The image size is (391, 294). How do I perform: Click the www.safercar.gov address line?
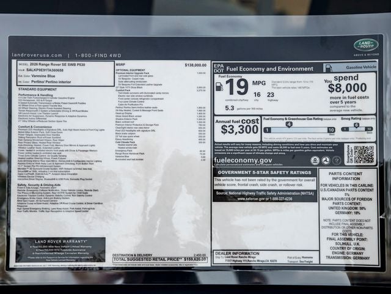[x=265, y=199]
